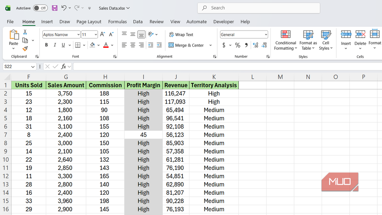Image resolution: width=382 pixels, height=215 pixels.
Task: Select the Format Painter brush
Action: (x=25, y=49)
